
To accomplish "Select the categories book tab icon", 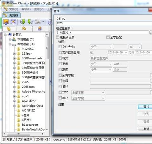I will [x=40, y=28].
